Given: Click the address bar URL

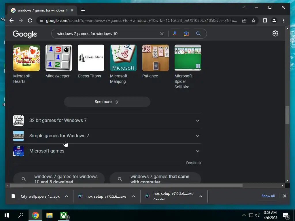Looking at the screenshot, I should coord(141,20).
